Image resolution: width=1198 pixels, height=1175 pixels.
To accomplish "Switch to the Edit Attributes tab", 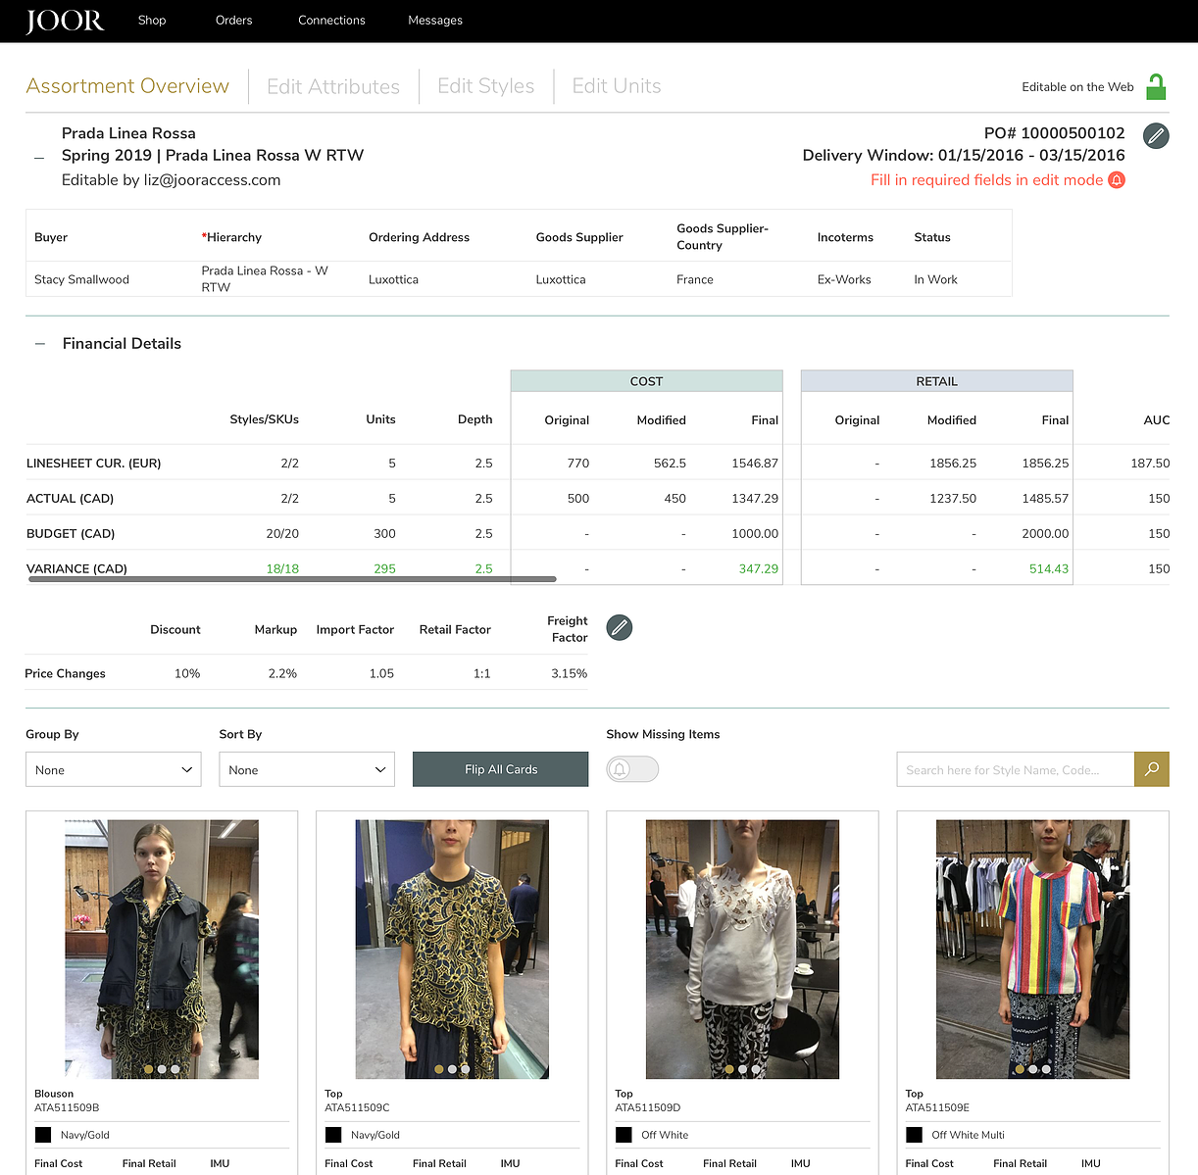I will (333, 86).
